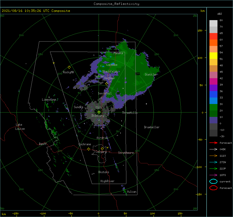Screen dimensions: 233x217
Task: Click the red forecast ellipse in legend
Action: point(213,188)
